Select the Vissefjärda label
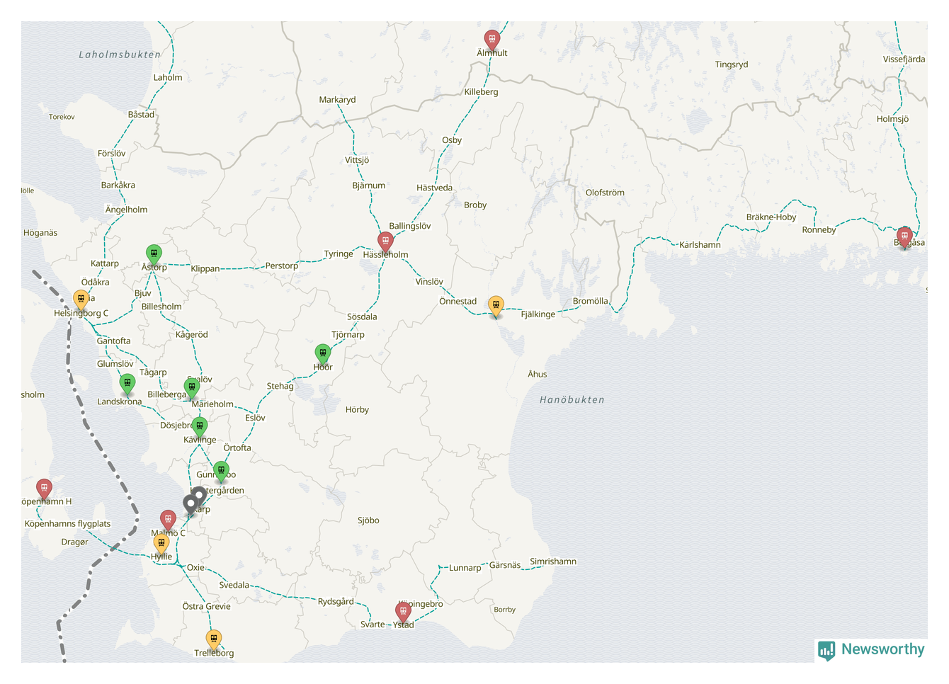 coord(904,59)
